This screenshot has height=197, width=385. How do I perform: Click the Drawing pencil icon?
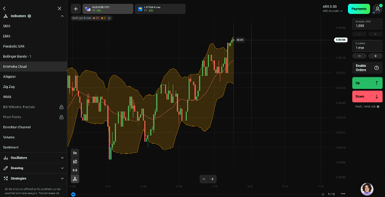tap(6, 168)
